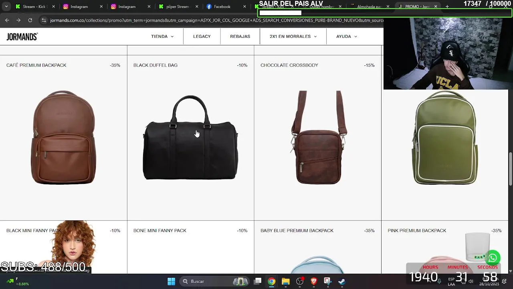Expand the TIENDA menu
Viewport: 513px width, 289px height.
point(162,37)
